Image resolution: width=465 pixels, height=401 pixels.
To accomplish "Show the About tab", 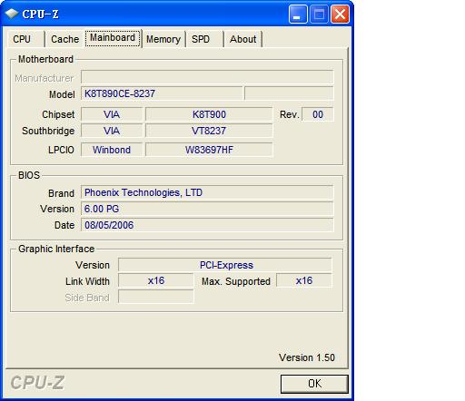I will pyautogui.click(x=243, y=39).
